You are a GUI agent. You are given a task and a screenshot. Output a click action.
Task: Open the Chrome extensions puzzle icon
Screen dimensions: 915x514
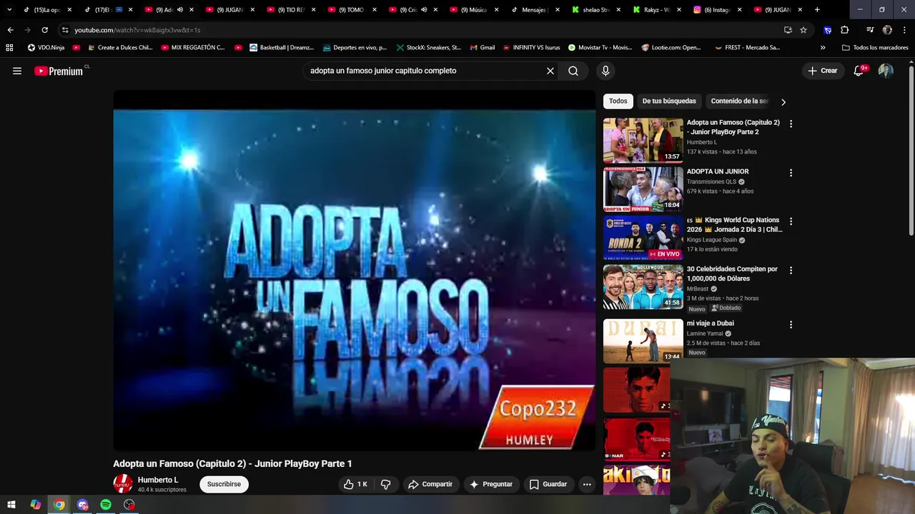[844, 30]
